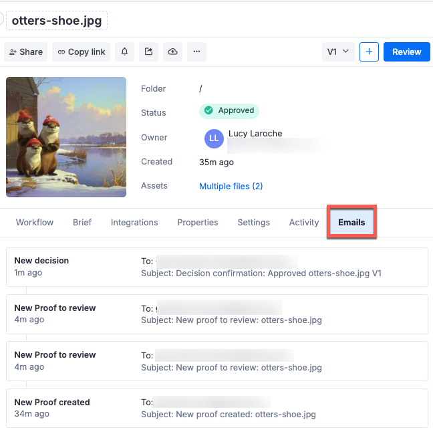Viewport: 433px width, 436px height.
Task: Open the Brief tab
Action: (82, 223)
